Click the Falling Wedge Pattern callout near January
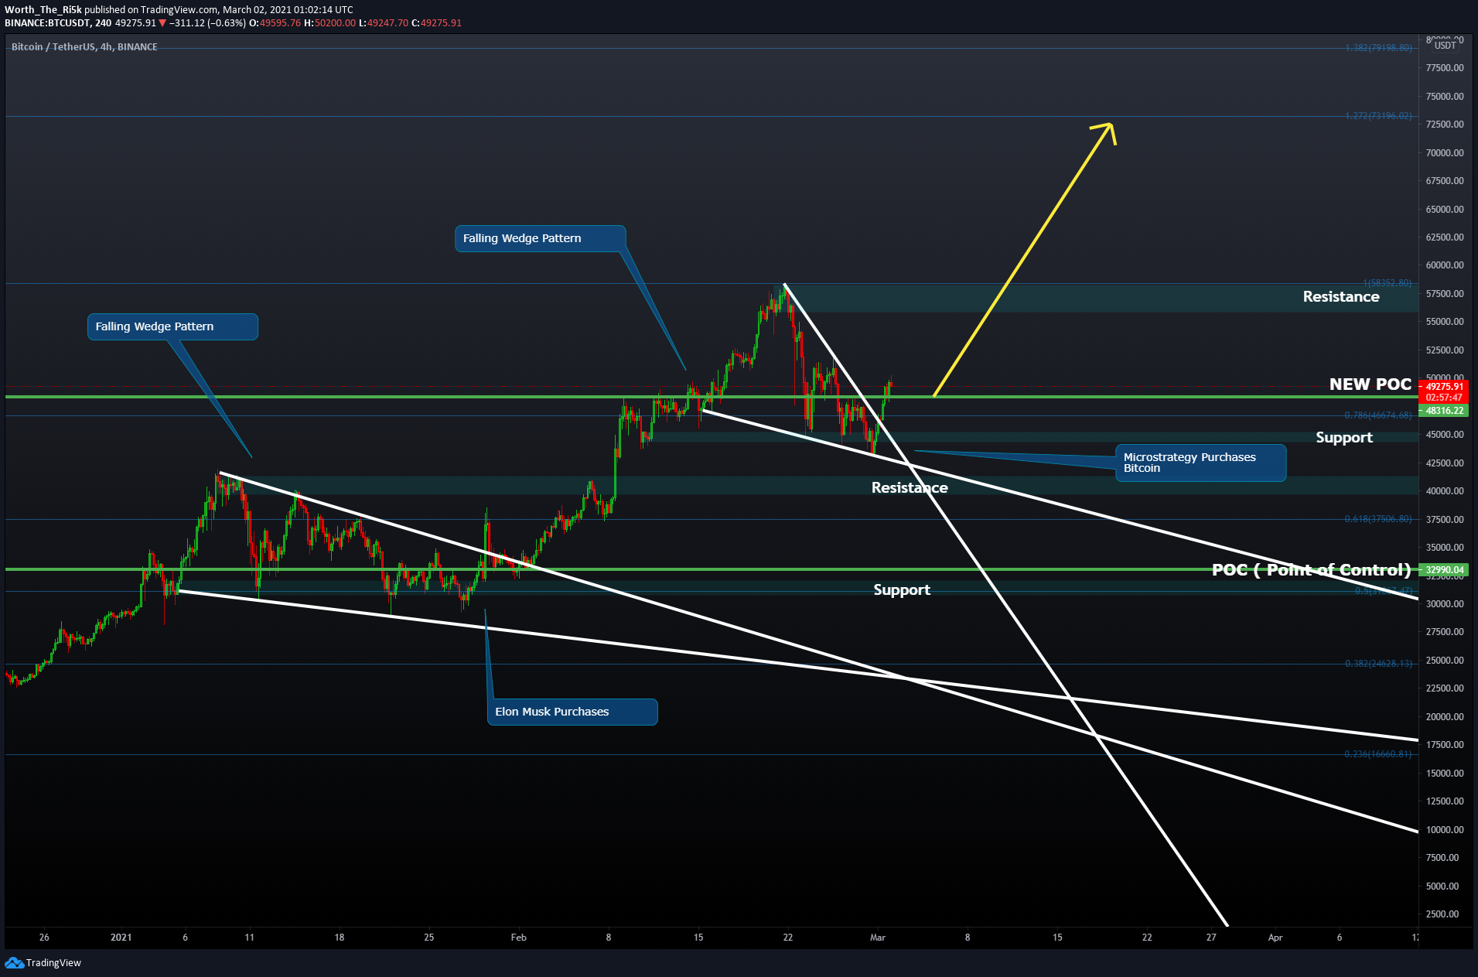 pyautogui.click(x=172, y=326)
